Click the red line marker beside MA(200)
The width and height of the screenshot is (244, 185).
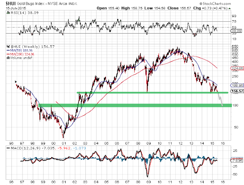tap(8, 54)
